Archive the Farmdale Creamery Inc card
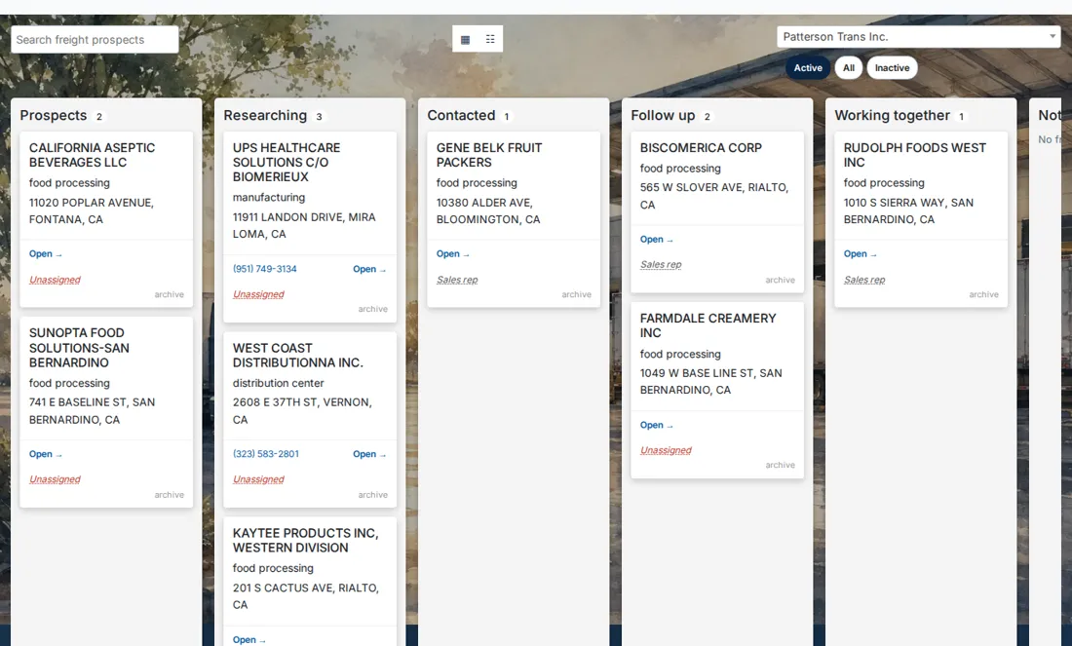The image size is (1072, 646). (x=780, y=465)
